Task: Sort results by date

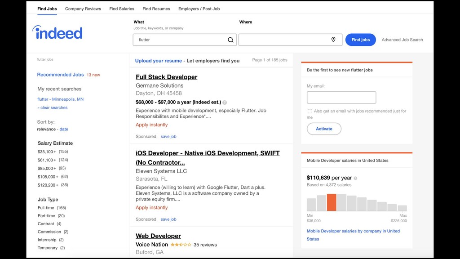Action: [64, 129]
